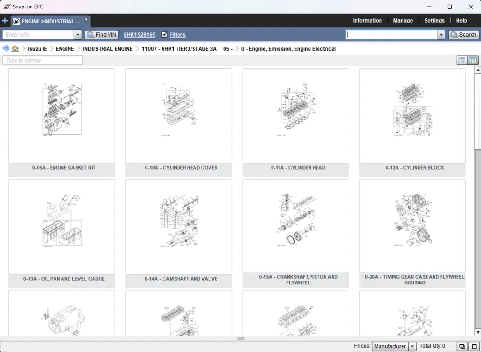Expand the search history dropdown
481x352 pixels.
tap(441, 35)
